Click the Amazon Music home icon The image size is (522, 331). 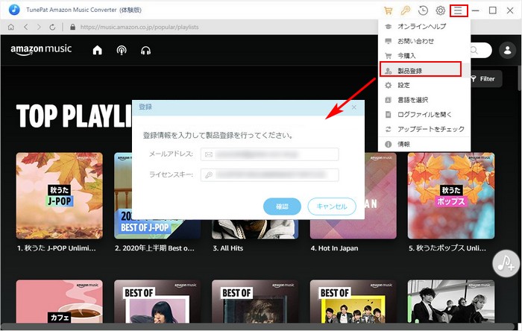click(x=97, y=50)
